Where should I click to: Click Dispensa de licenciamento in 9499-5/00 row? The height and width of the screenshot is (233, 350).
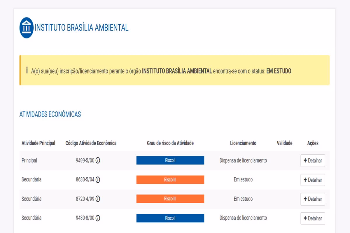[243, 160]
